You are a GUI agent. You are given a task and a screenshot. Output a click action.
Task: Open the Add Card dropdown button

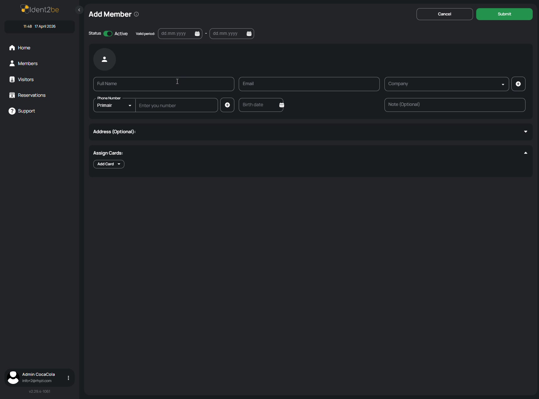pyautogui.click(x=109, y=164)
